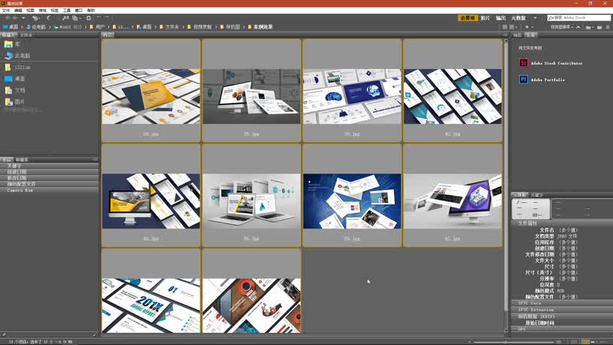Toggle ascending sort order arrow
Screen dimensions: 613x345
pyautogui.click(x=578, y=27)
